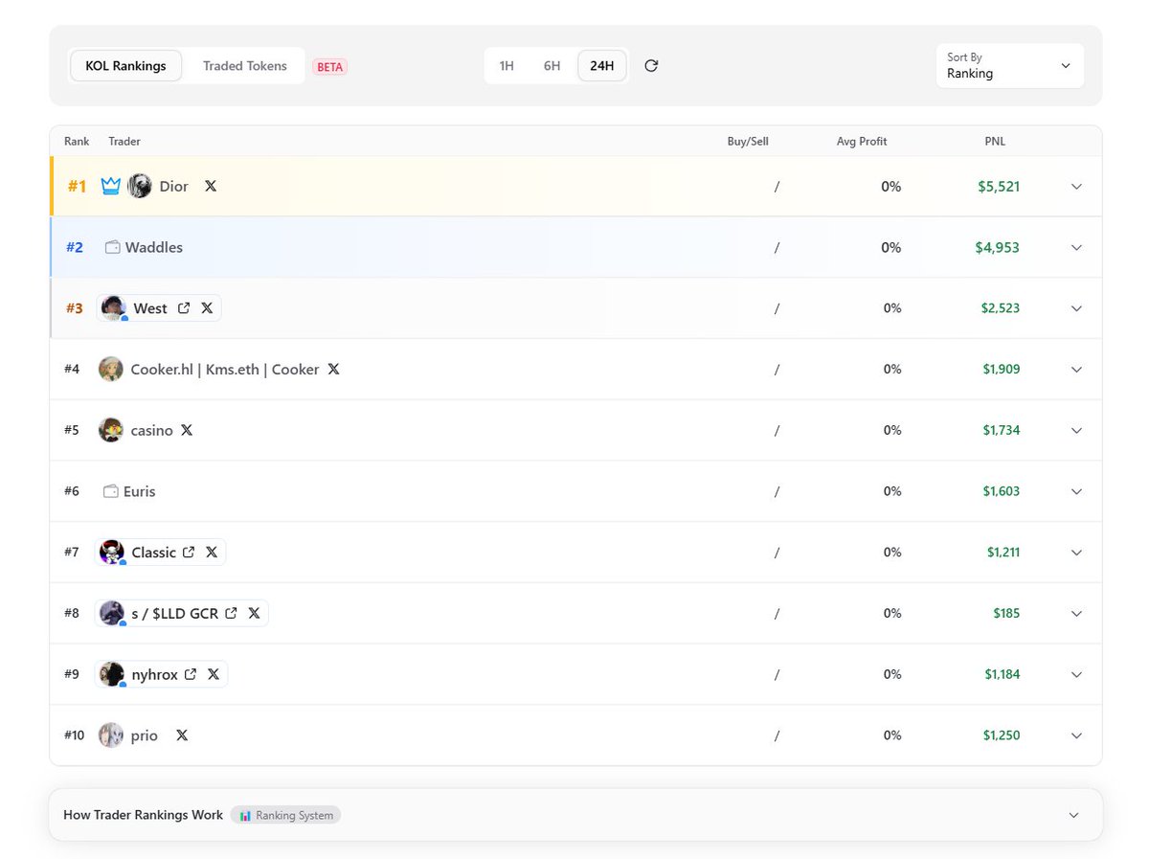Click the wallet icon next to Euris

[x=110, y=491]
